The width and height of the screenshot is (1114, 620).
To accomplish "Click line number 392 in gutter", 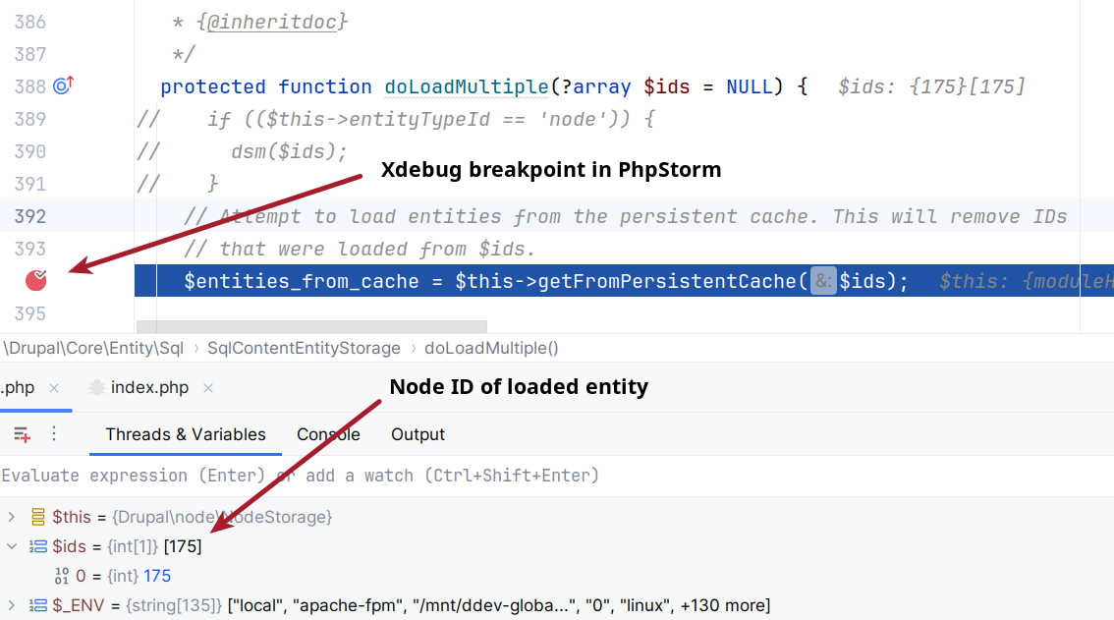I will 29,216.
